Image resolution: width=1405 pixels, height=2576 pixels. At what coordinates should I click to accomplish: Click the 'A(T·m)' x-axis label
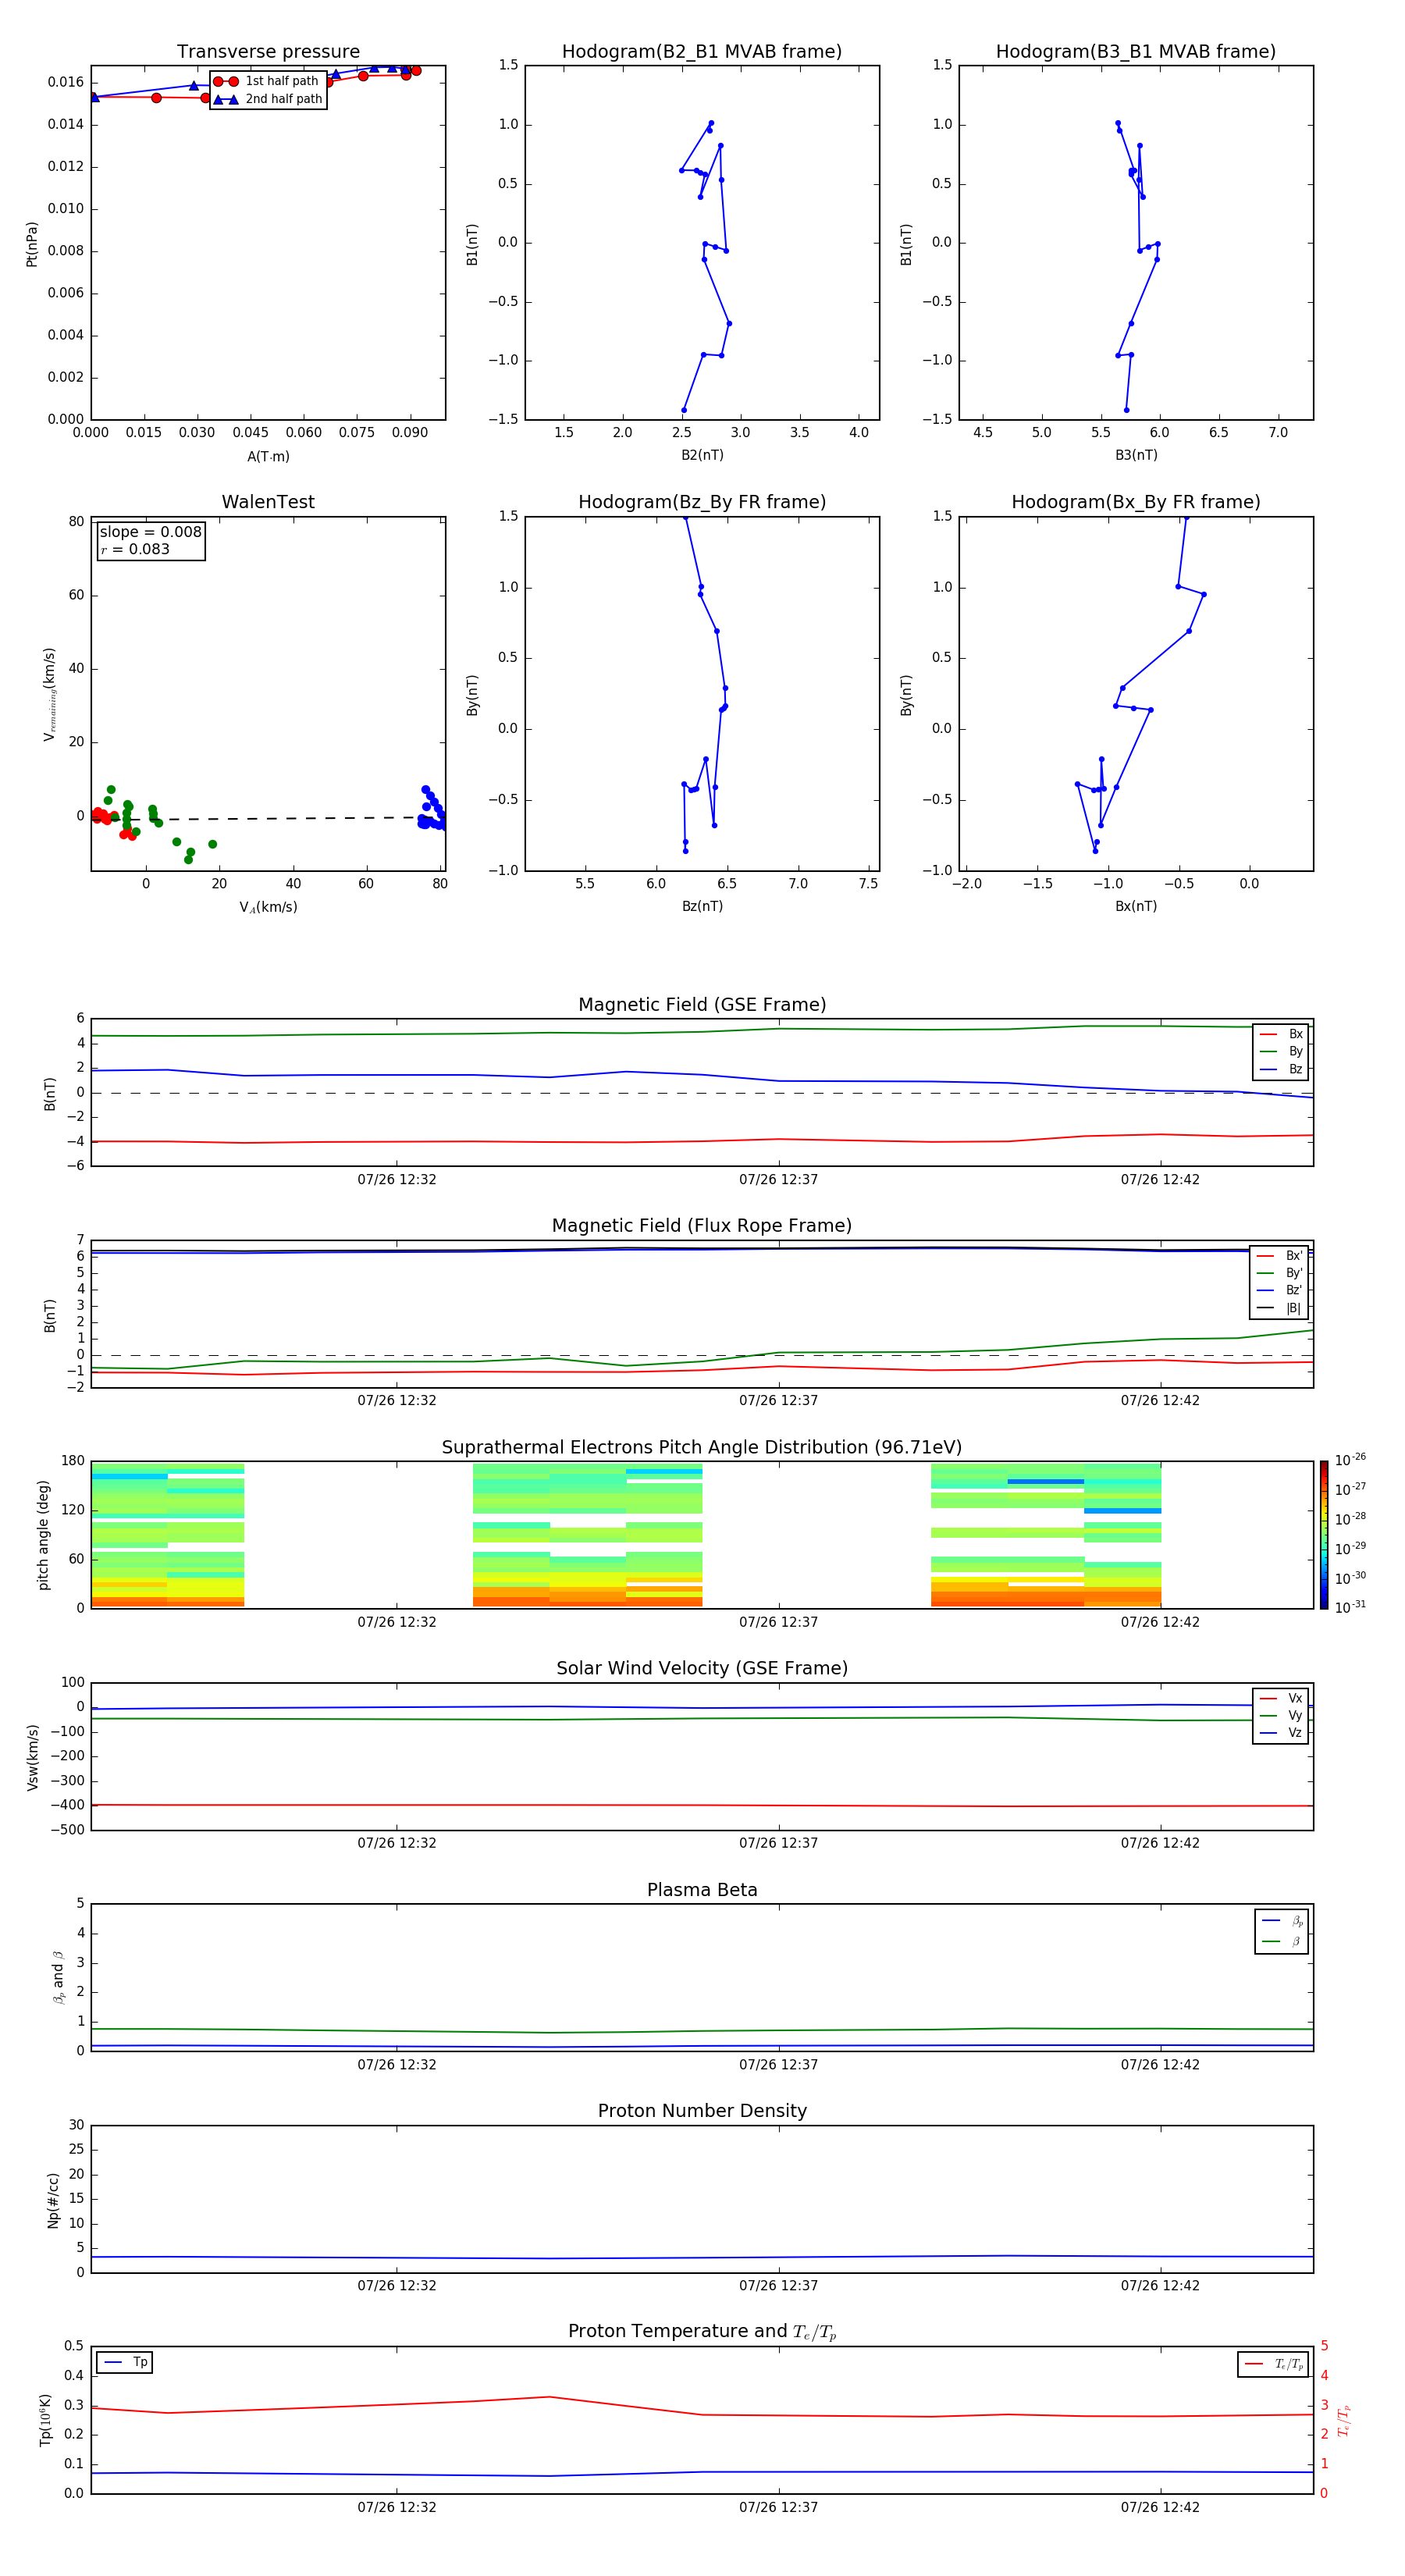pyautogui.click(x=268, y=456)
